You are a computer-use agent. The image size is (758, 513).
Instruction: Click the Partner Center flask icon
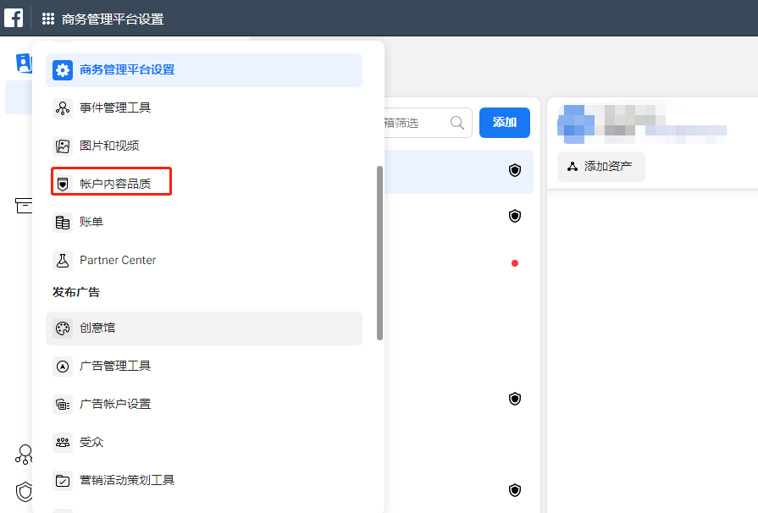[x=63, y=261]
